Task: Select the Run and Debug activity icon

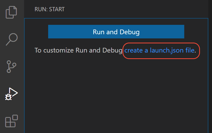Action: [x=12, y=94]
